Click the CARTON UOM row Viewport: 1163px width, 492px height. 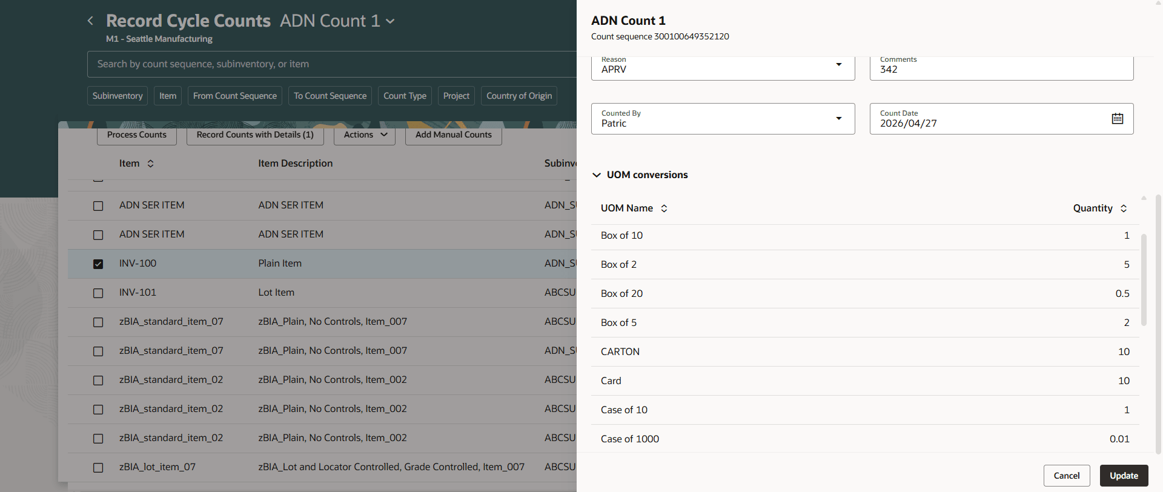coord(865,352)
